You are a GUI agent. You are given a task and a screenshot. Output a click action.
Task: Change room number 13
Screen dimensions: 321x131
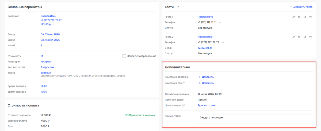point(42,56)
